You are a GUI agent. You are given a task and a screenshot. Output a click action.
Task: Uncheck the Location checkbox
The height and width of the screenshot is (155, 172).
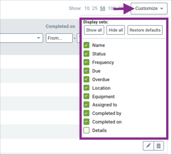pos(86,88)
